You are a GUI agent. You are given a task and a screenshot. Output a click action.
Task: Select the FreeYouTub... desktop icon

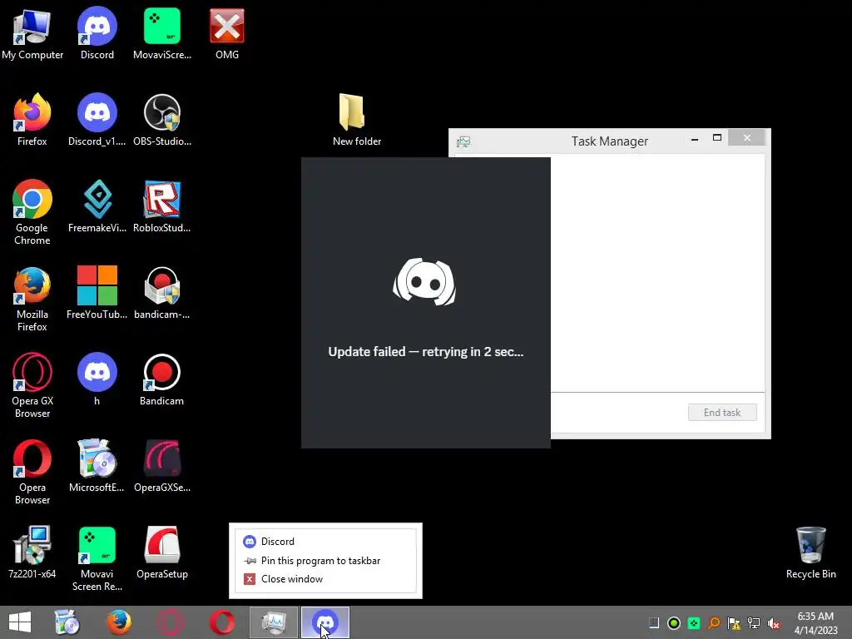[97, 293]
